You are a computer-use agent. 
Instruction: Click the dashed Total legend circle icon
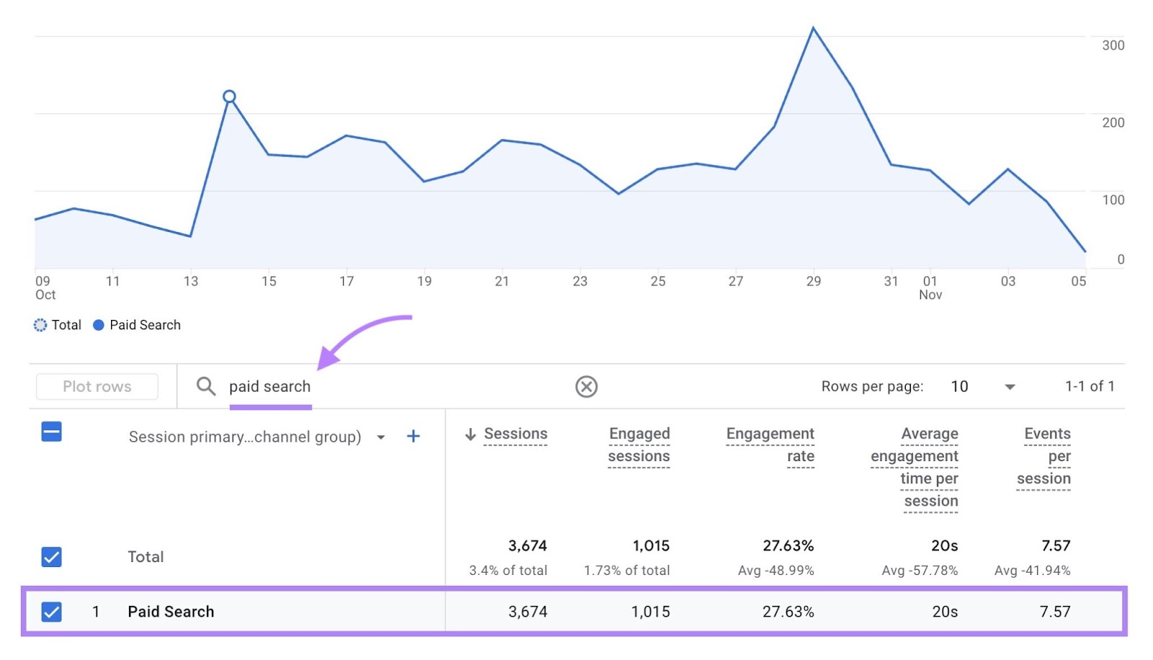pos(40,325)
